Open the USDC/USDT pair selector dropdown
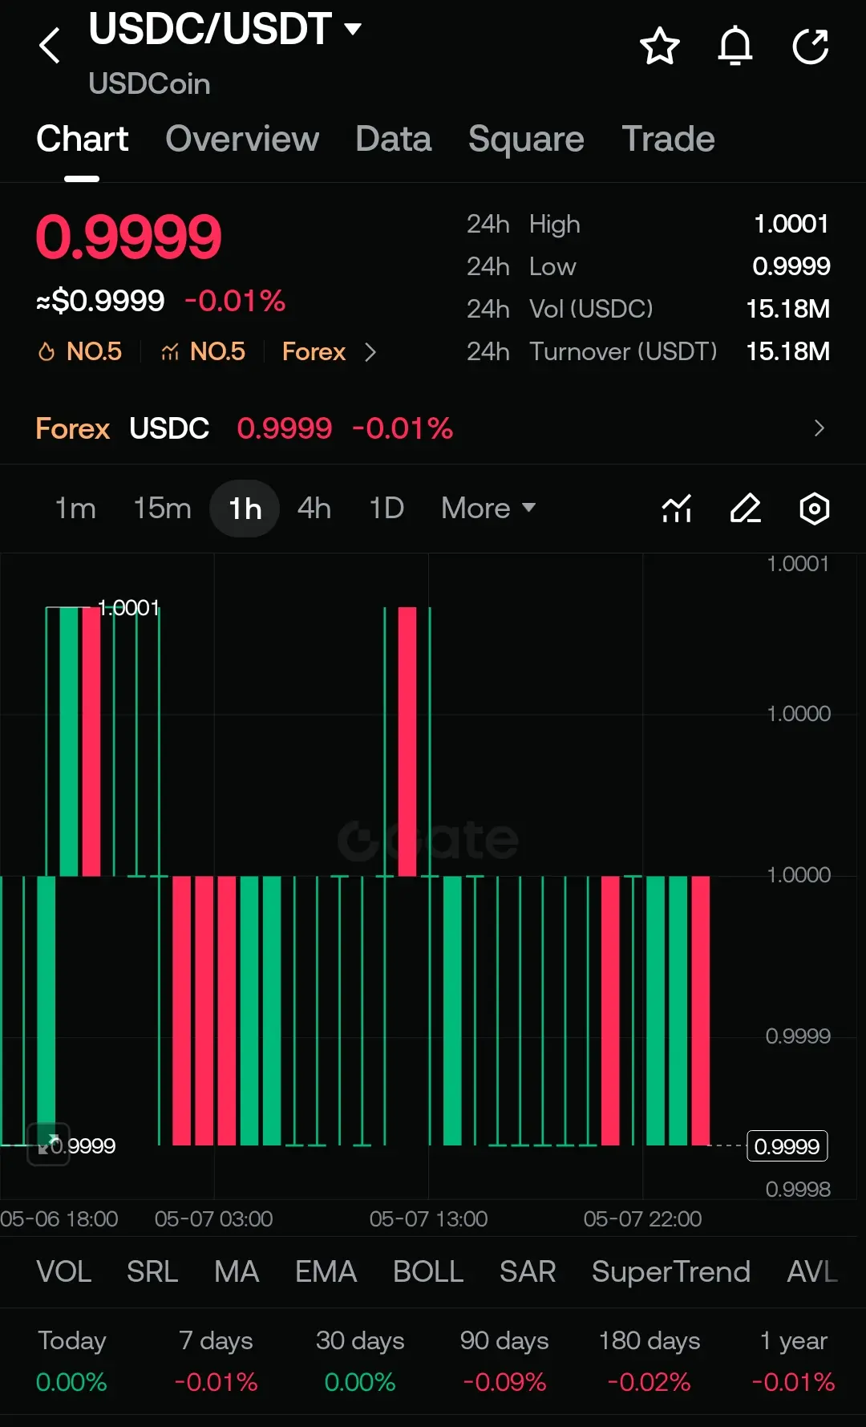The width and height of the screenshot is (866, 1427). click(x=225, y=30)
